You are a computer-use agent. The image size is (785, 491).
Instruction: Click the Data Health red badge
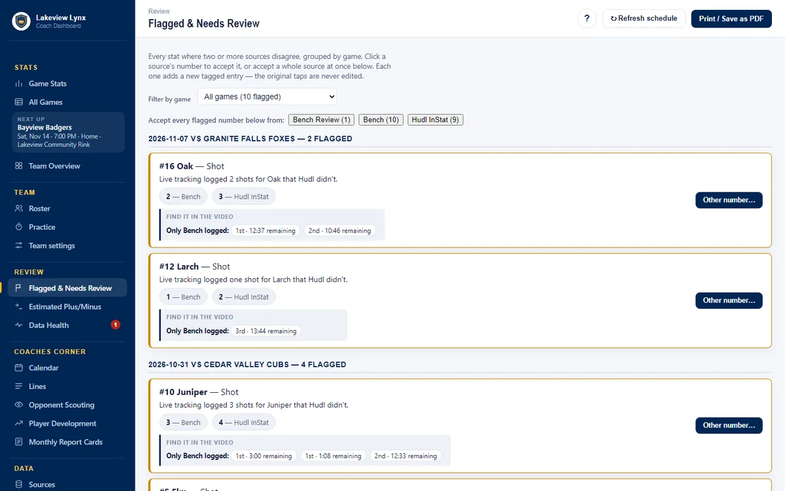115,325
